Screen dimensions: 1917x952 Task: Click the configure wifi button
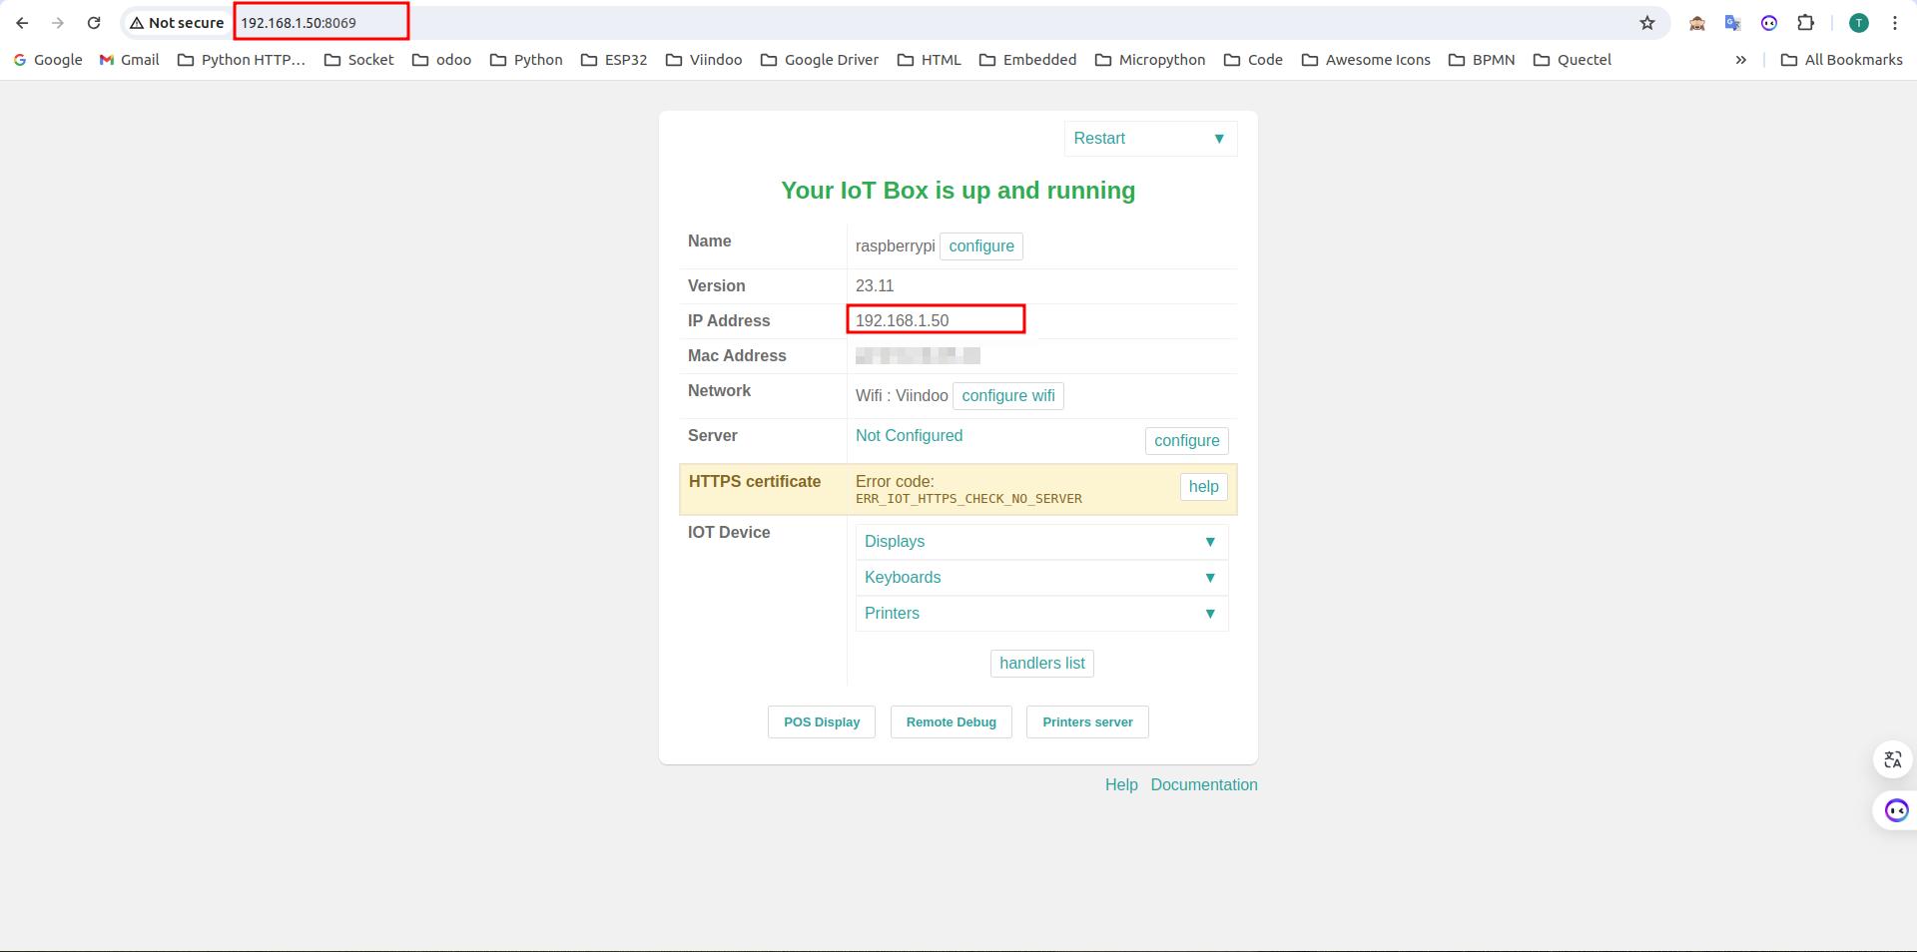1007,396
